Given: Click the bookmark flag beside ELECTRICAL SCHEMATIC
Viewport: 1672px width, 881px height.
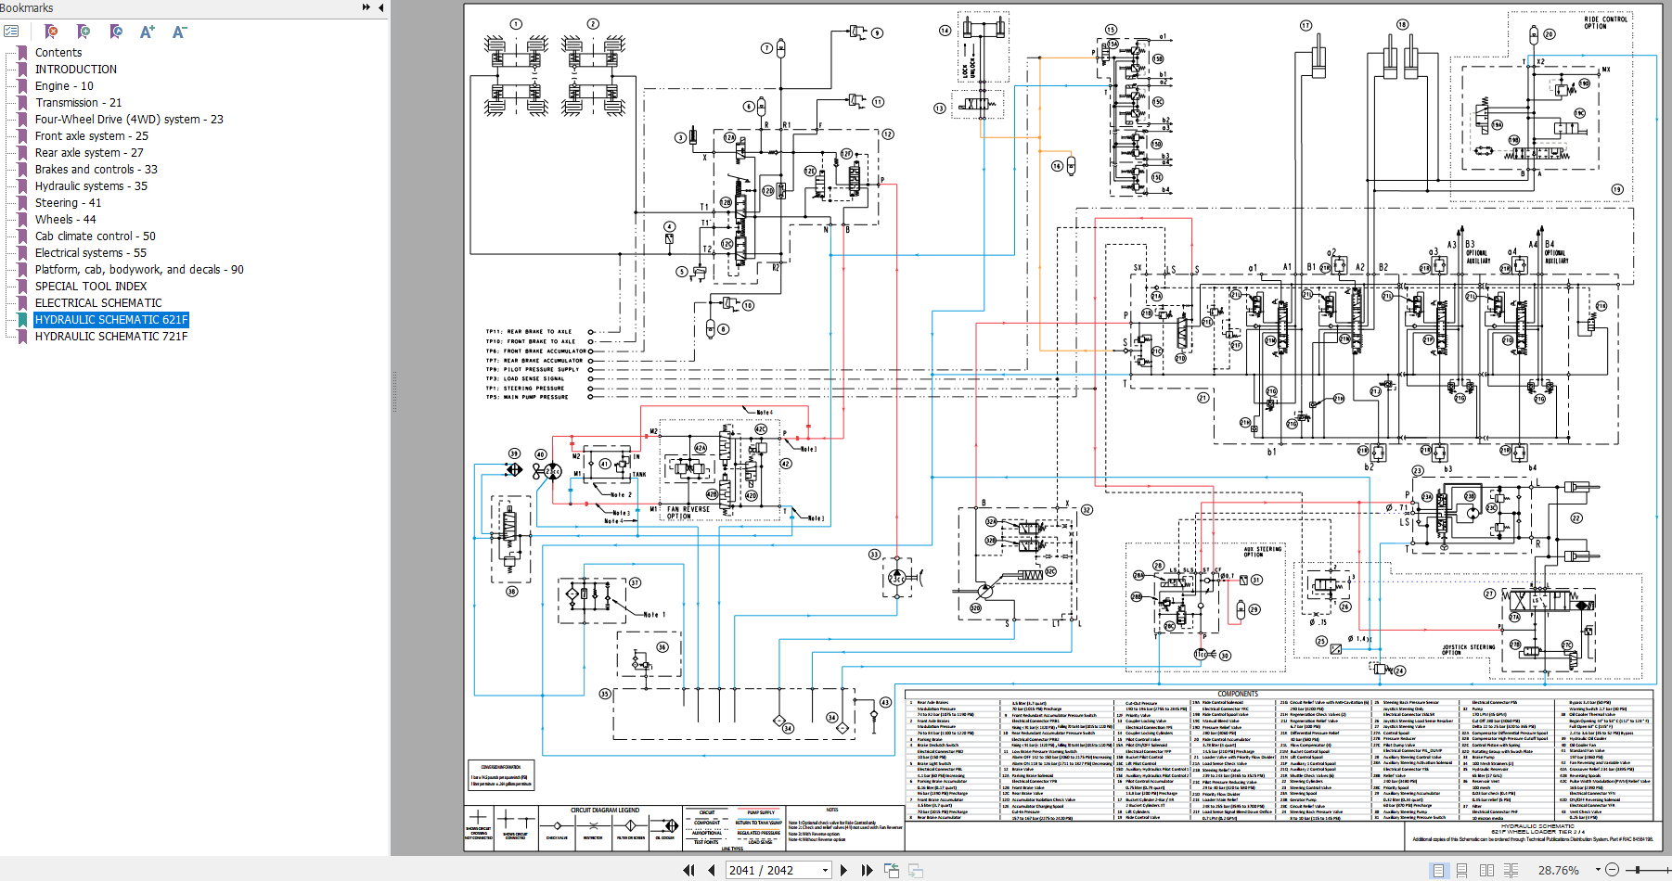Looking at the screenshot, I should tap(23, 303).
